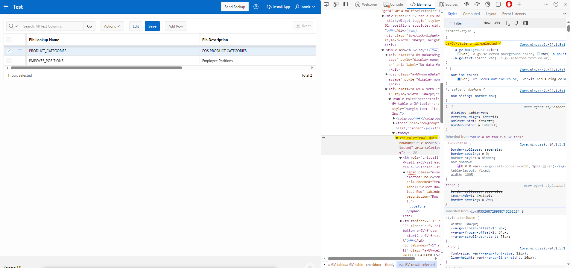Click the blue outline-color swatch in Styles
Viewport: 570px width, 268px height.
pos(459,79)
